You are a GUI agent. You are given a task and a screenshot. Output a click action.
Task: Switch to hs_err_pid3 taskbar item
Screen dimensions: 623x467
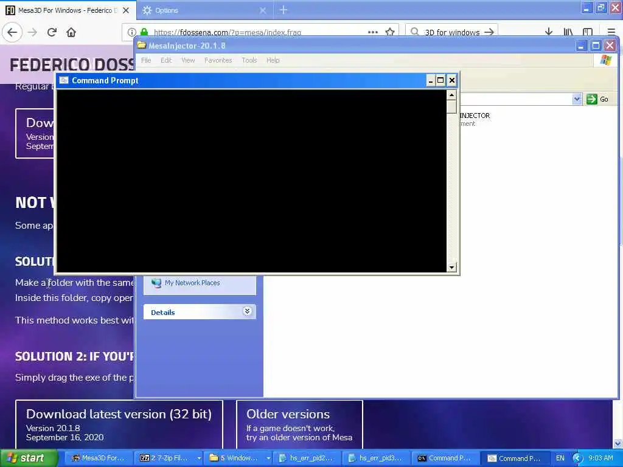(376, 458)
